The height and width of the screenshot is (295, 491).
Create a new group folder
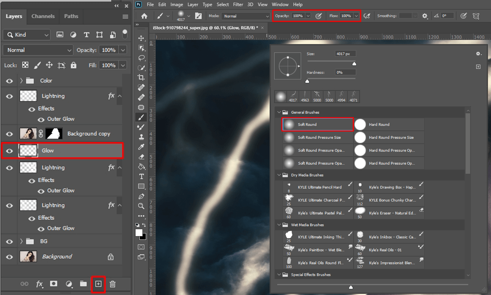[83, 284]
